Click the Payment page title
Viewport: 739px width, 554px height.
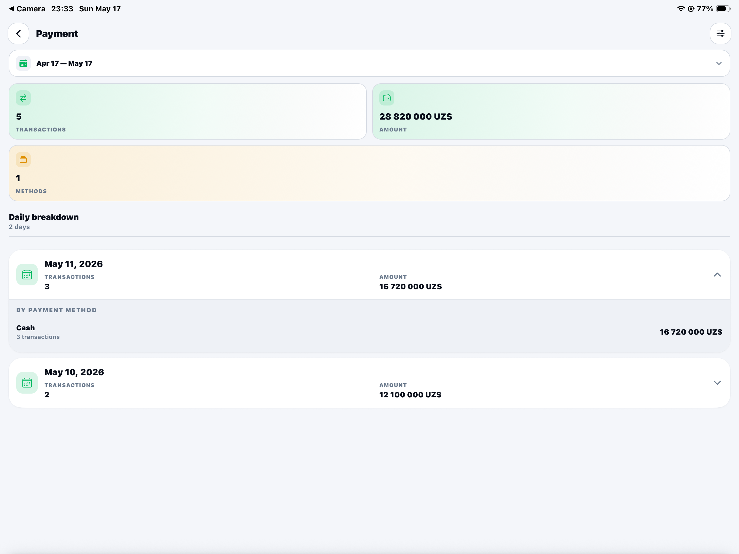[57, 34]
